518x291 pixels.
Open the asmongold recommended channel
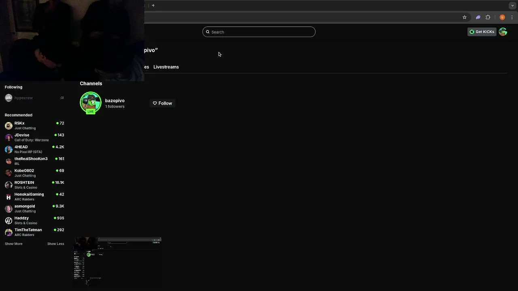pyautogui.click(x=34, y=209)
